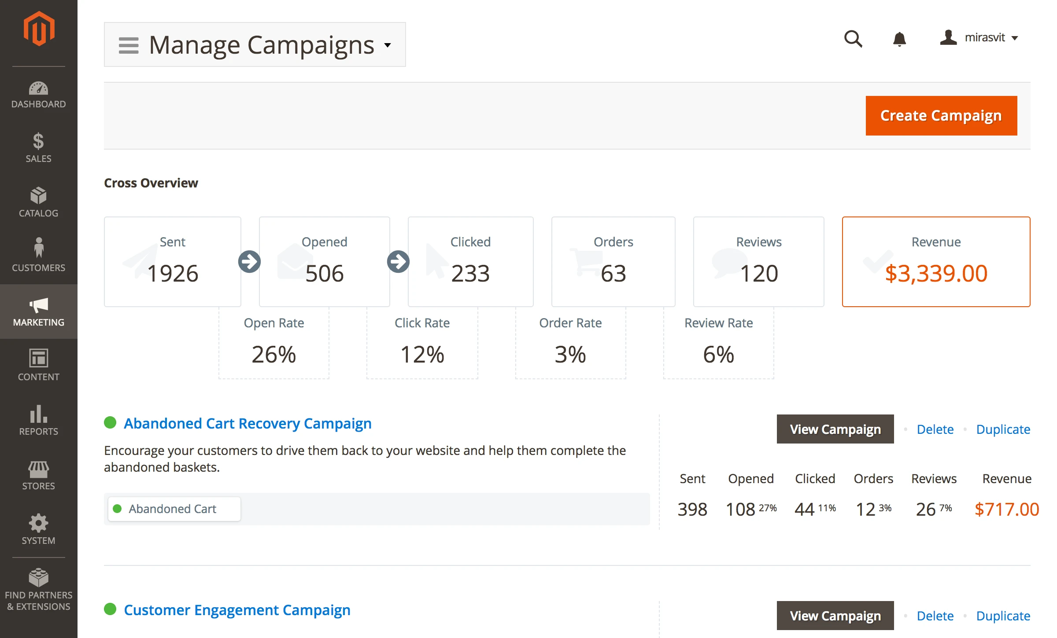Open the Dashboard sidebar icon
Image resolution: width=1057 pixels, height=638 pixels.
click(x=39, y=89)
